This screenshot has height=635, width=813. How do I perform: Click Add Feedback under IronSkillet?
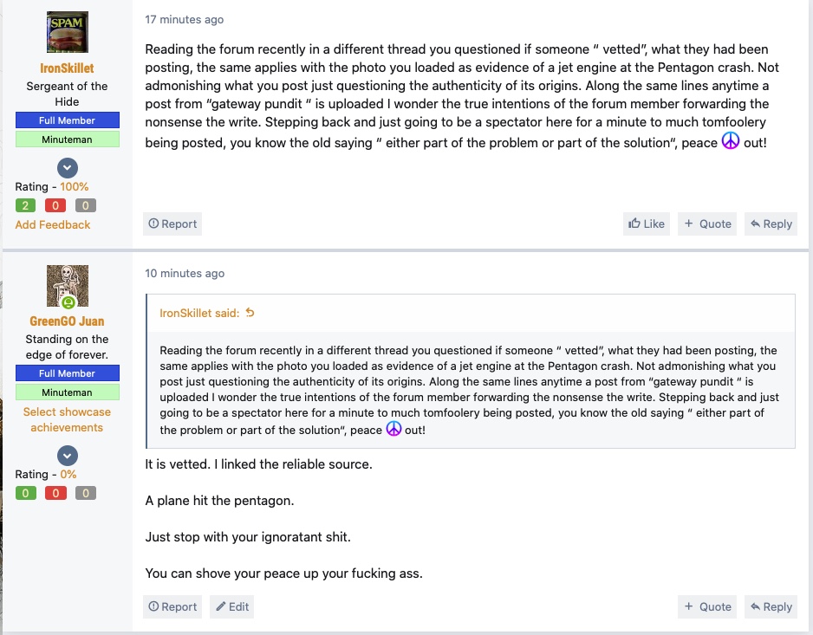point(52,225)
